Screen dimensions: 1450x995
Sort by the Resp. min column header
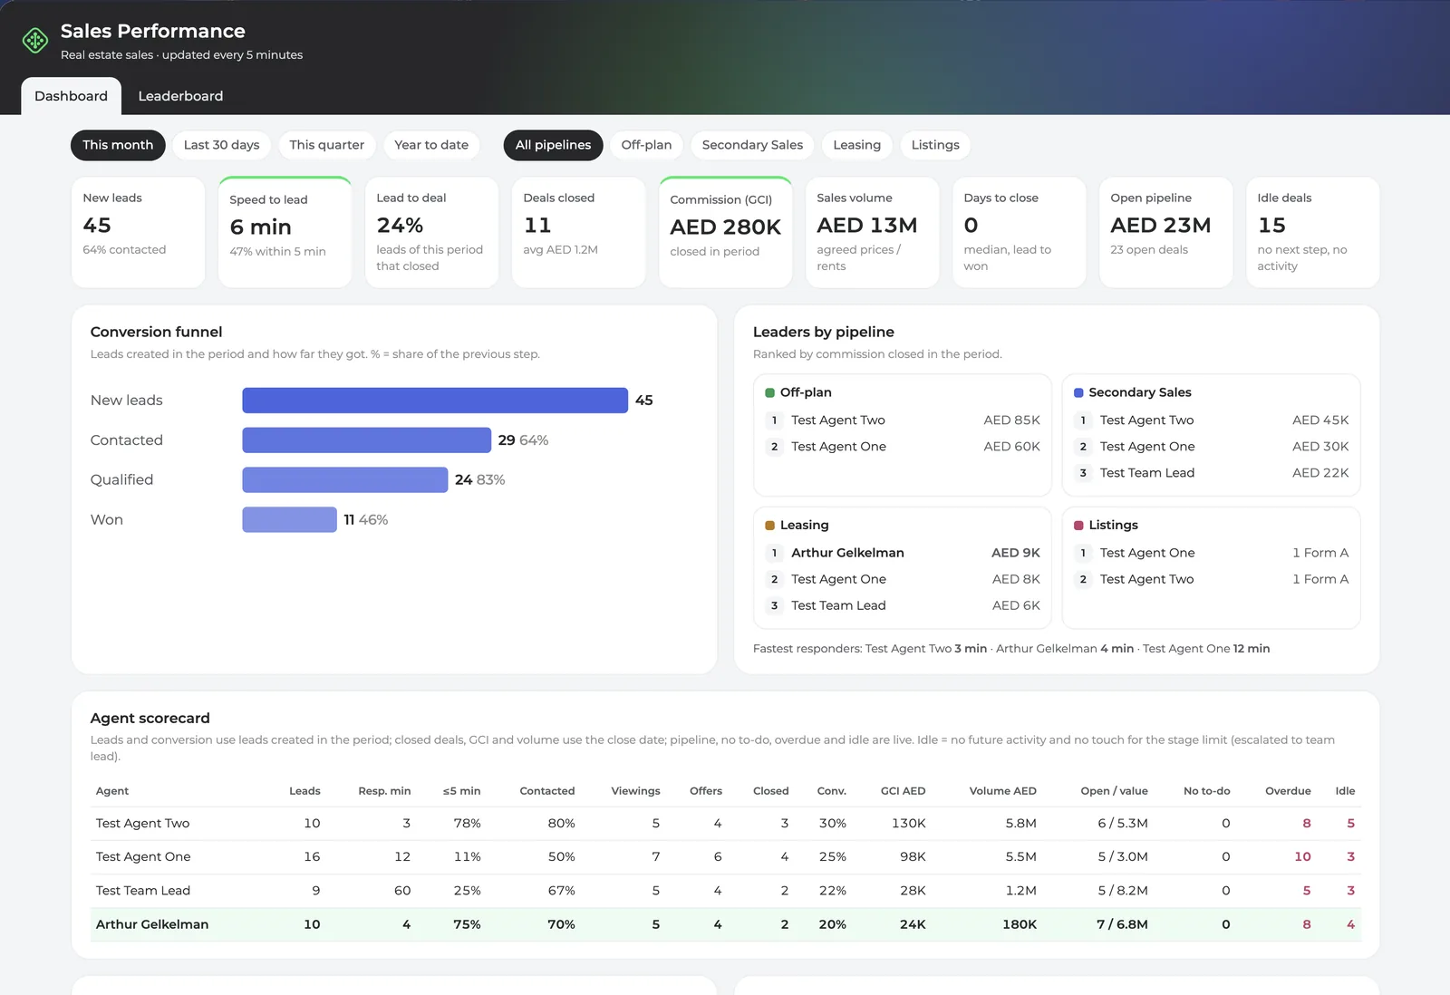tap(384, 791)
